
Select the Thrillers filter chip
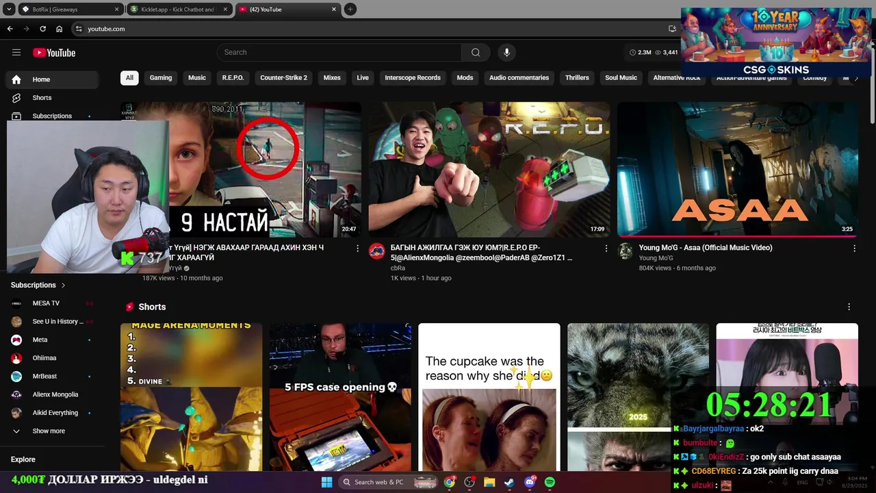577,78
